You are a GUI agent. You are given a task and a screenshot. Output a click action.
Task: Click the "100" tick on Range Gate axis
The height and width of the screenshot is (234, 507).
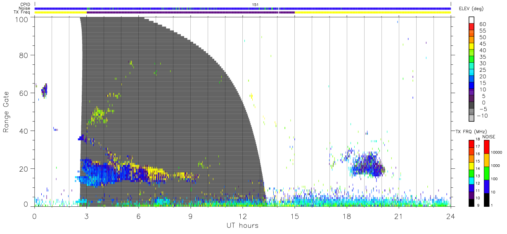click(x=21, y=19)
